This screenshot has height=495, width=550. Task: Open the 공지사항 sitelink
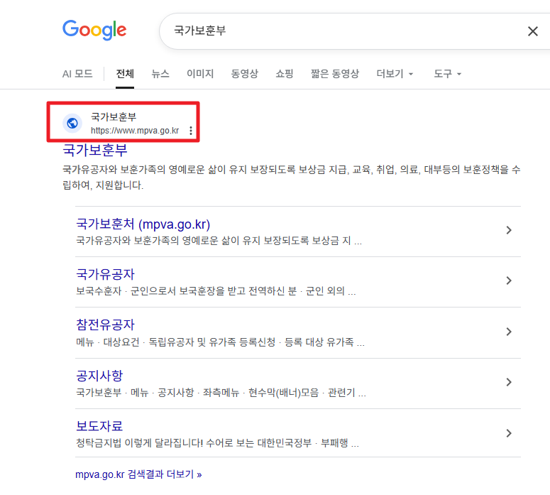[x=99, y=376]
